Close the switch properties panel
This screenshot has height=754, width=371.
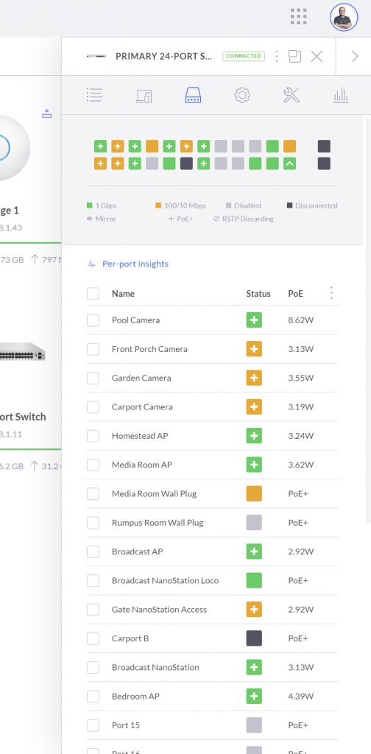[317, 56]
